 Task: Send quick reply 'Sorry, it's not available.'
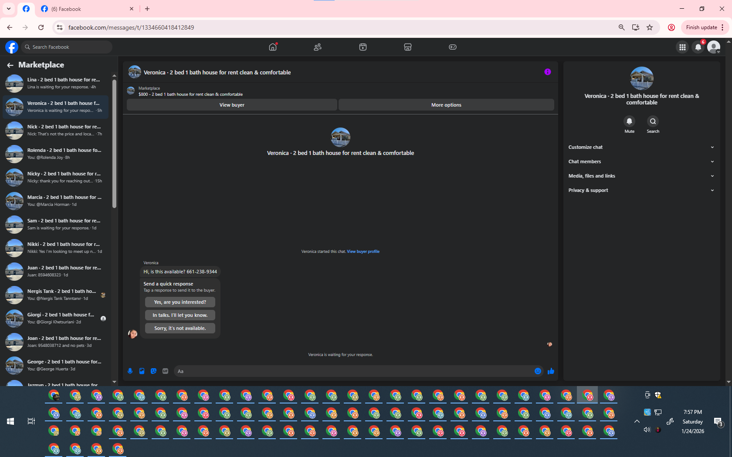click(180, 328)
